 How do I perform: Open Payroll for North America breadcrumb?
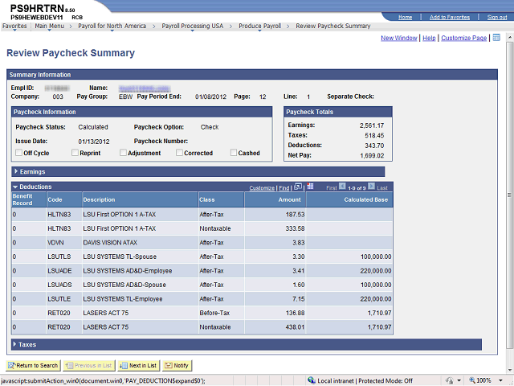[x=112, y=26]
